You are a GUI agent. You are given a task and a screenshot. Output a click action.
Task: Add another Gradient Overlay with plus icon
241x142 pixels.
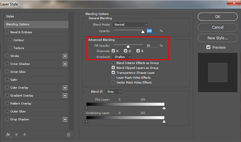click(65, 96)
